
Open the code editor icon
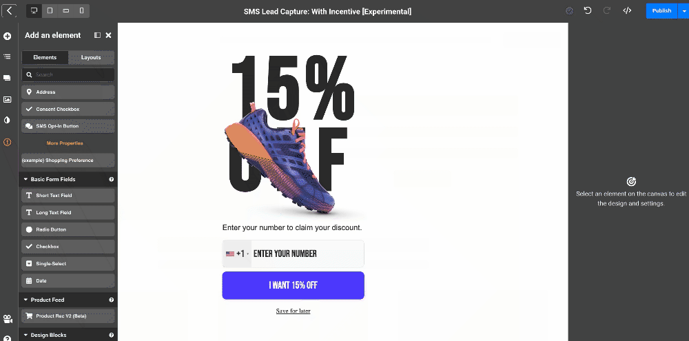[x=627, y=11]
